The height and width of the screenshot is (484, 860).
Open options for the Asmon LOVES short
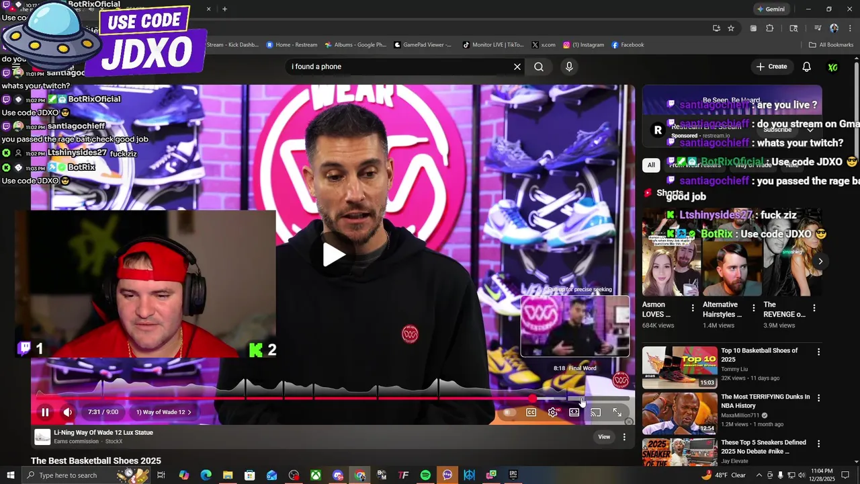[x=693, y=308]
